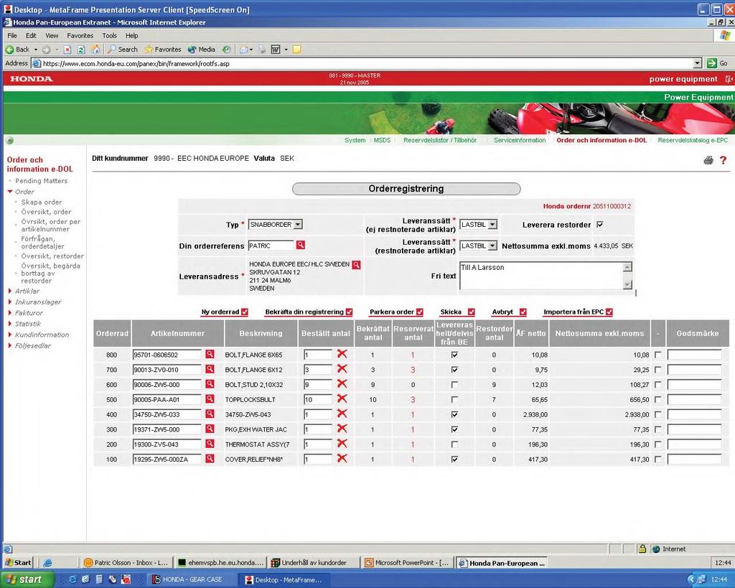Look up article 95701-0606502 with magnifier icon

(210, 355)
